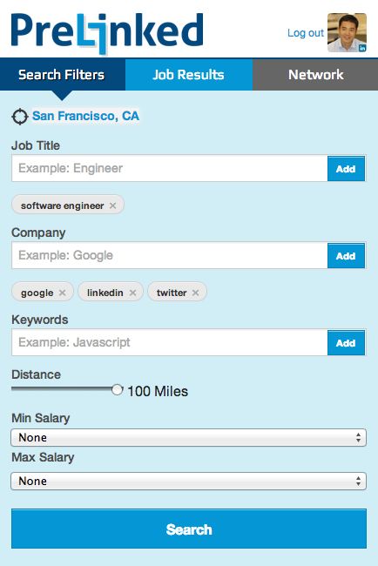Focus the Job Title input field
This screenshot has height=566, width=378.
[x=170, y=168]
